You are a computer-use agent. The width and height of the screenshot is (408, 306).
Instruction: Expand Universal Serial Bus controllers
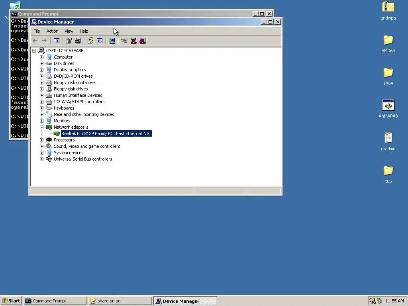[x=41, y=159]
